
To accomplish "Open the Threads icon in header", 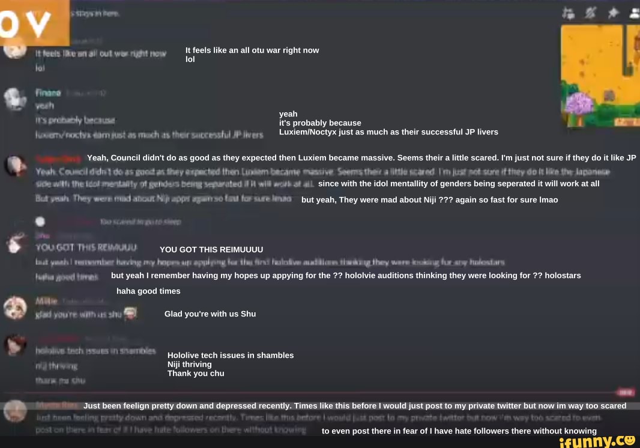I will [x=567, y=13].
